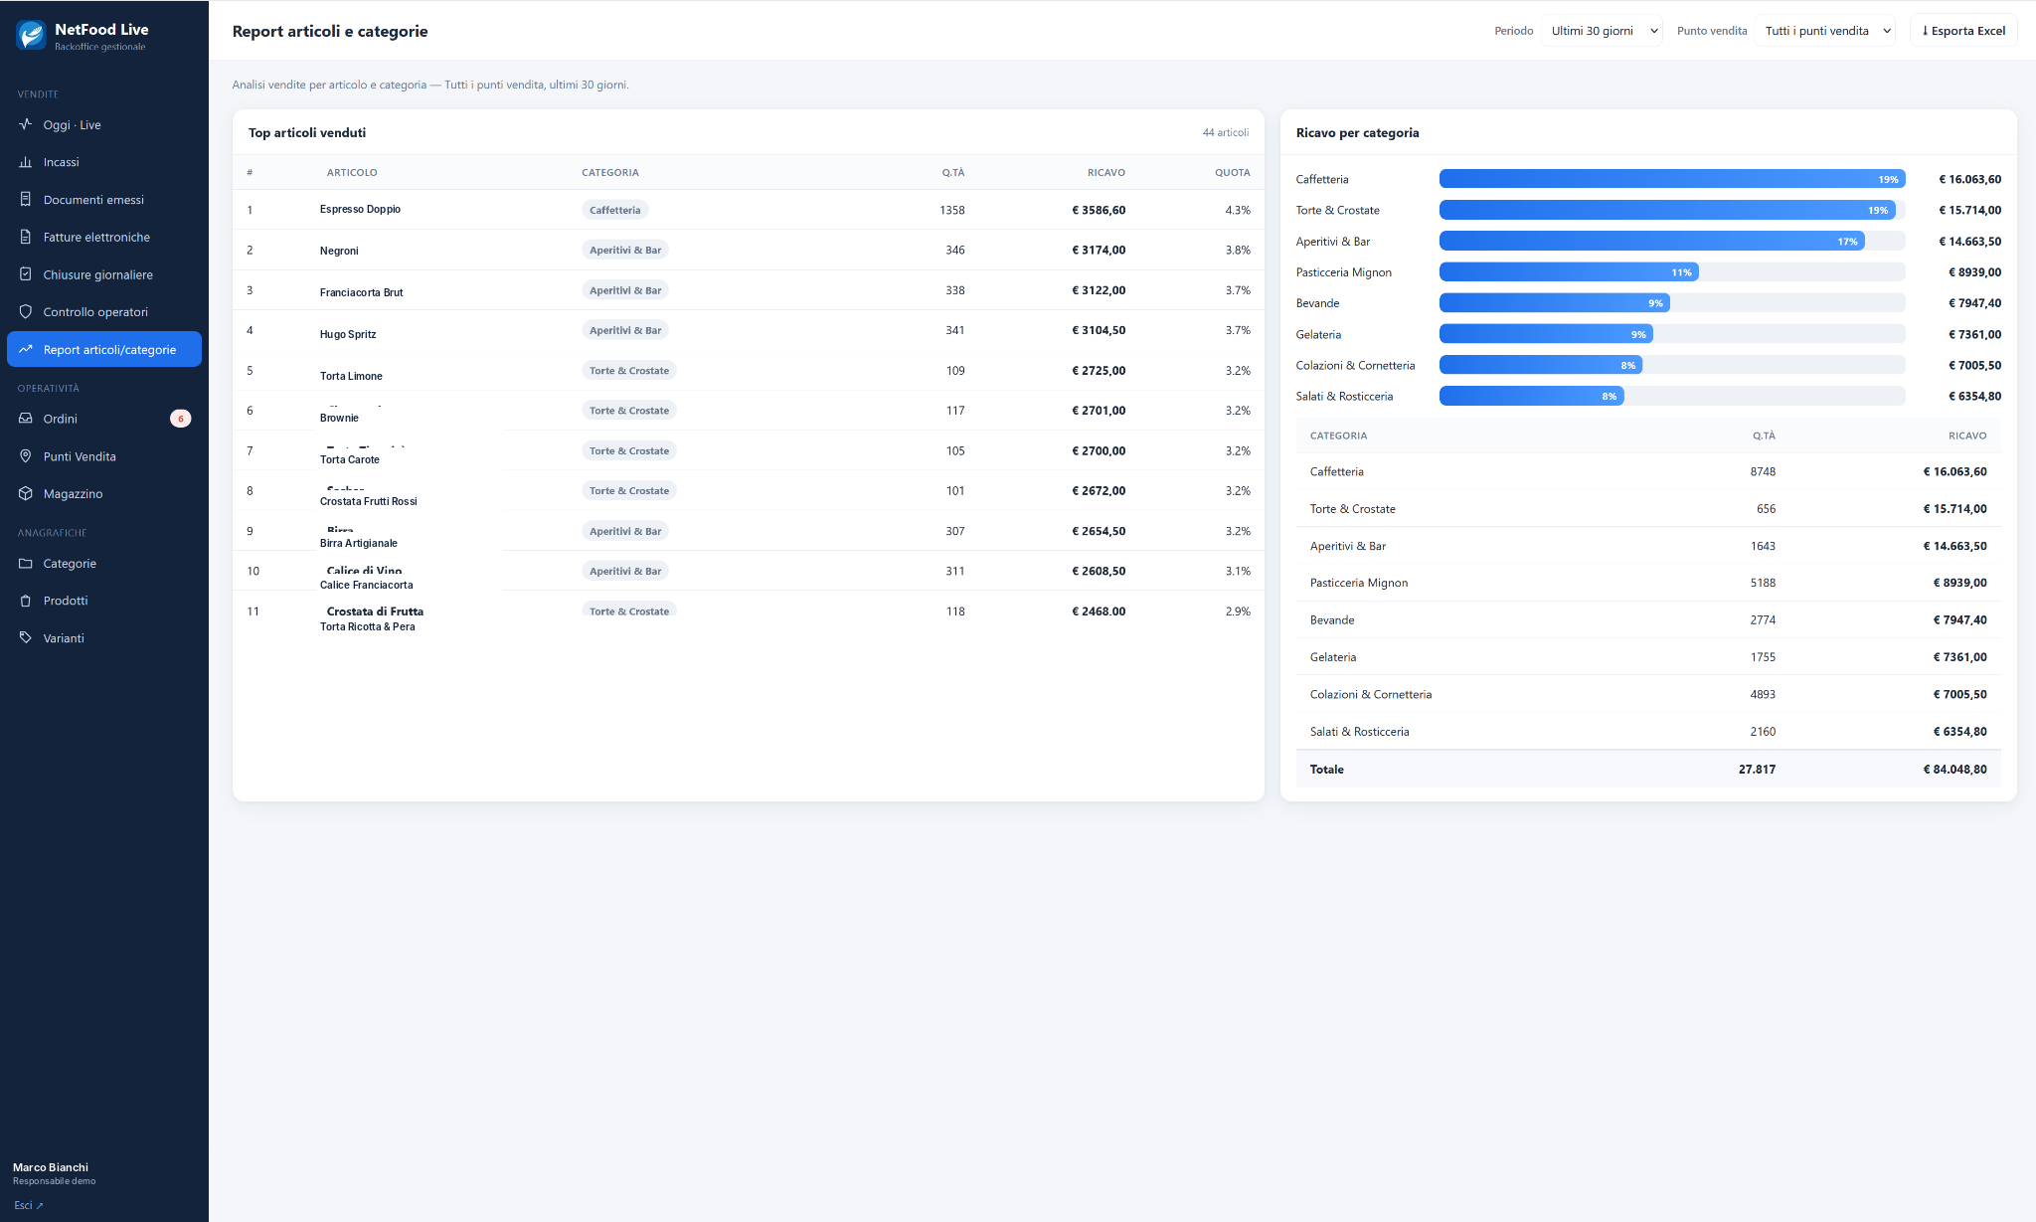This screenshot has height=1222, width=2036.
Task: Click the Magazzino box icon
Action: 26,493
